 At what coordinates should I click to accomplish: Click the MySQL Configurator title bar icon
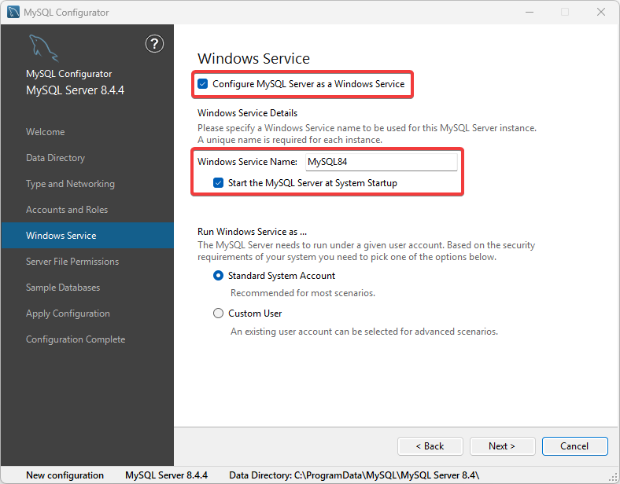tap(13, 12)
